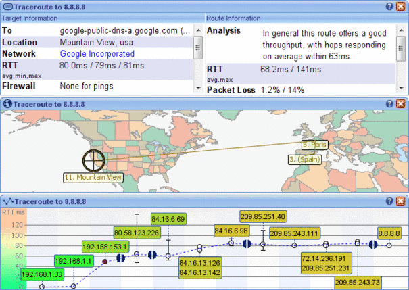Click the route RTT value 68.2ms / 141ms
409x290 pixels.
click(291, 70)
